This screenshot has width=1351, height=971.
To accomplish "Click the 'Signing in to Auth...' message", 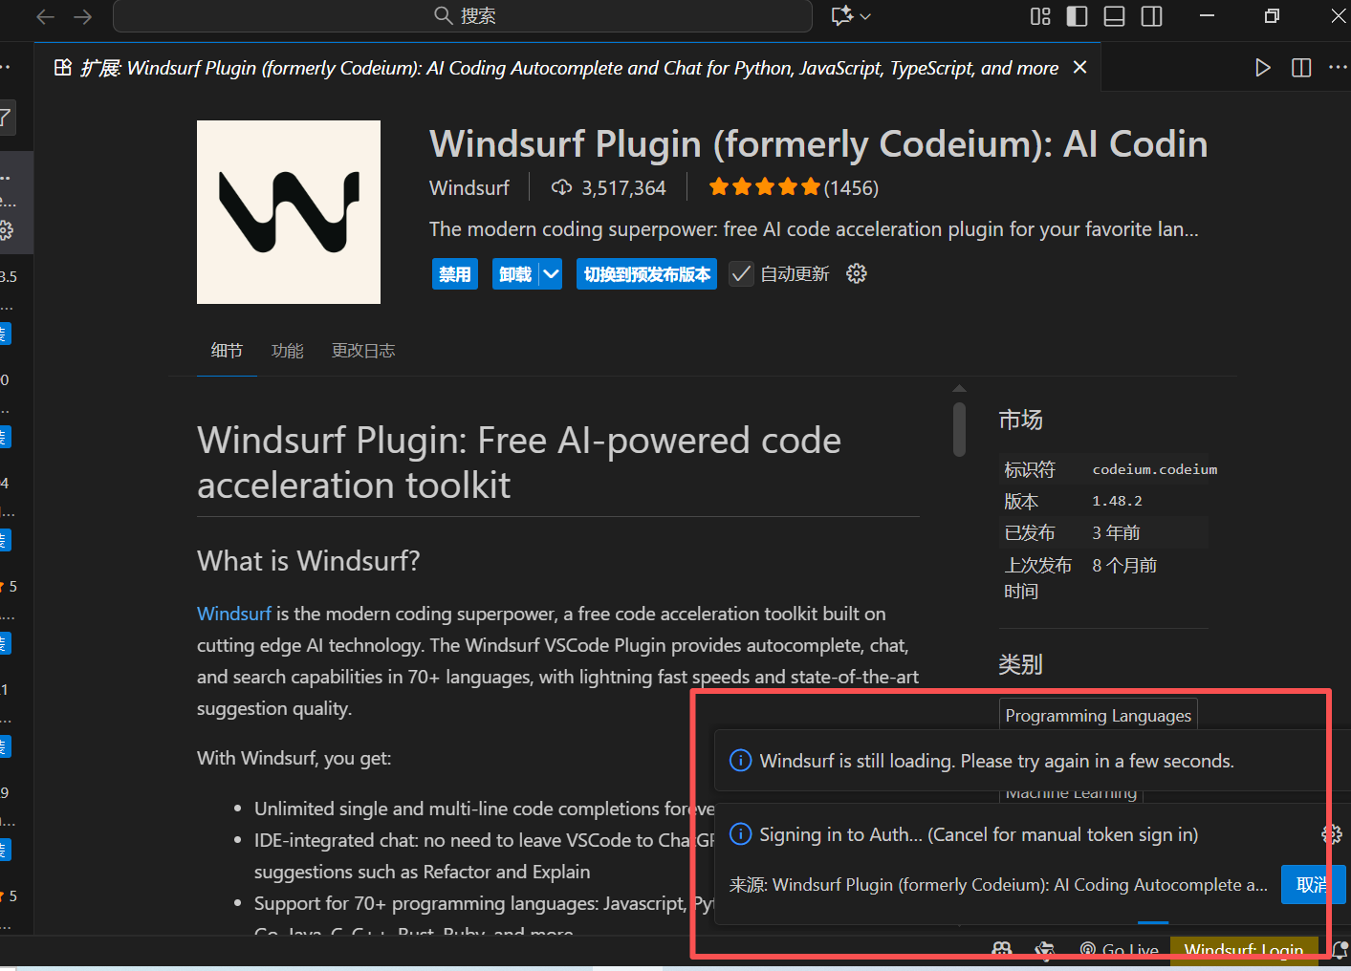I will (x=979, y=834).
